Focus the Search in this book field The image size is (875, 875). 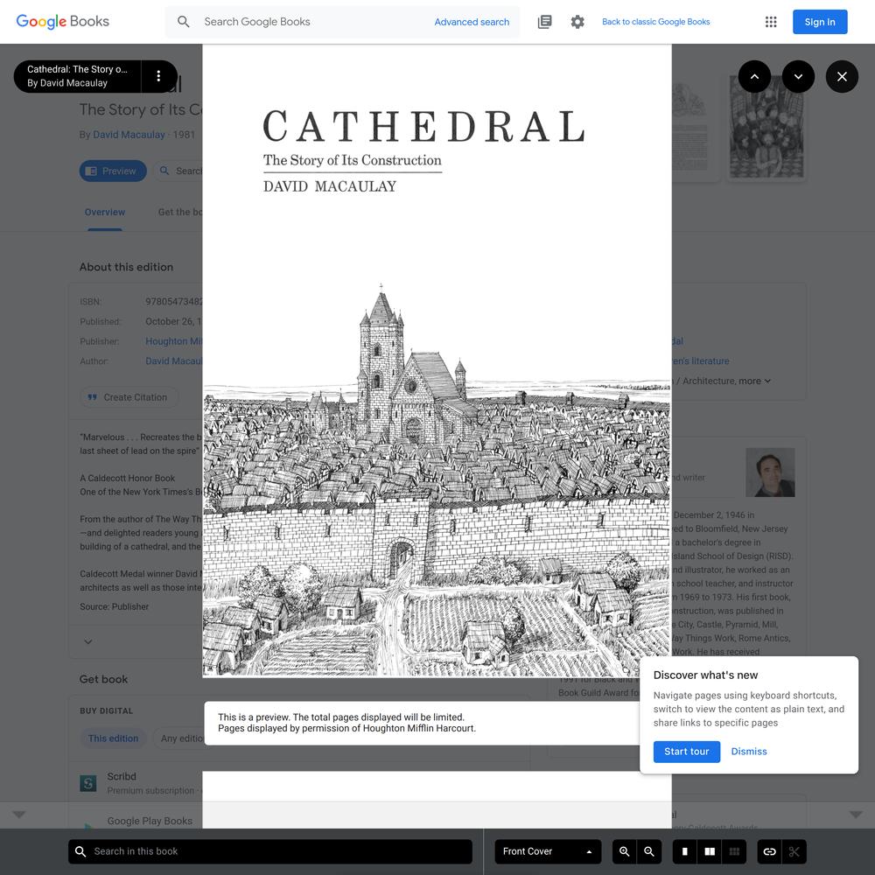pyautogui.click(x=270, y=851)
